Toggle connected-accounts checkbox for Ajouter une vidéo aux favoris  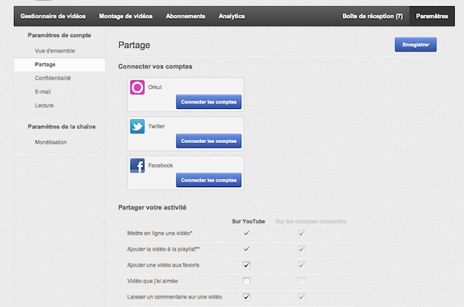pyautogui.click(x=302, y=265)
